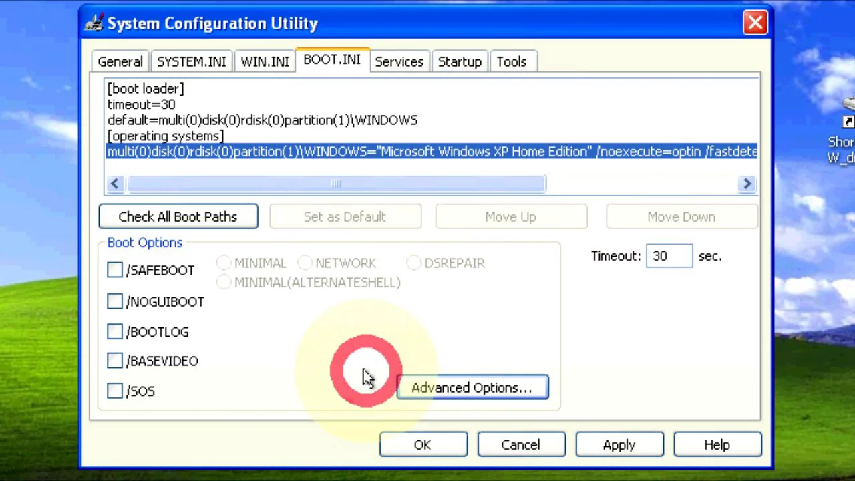This screenshot has width=855, height=481.
Task: Click the Set as Default button
Action: (x=345, y=216)
